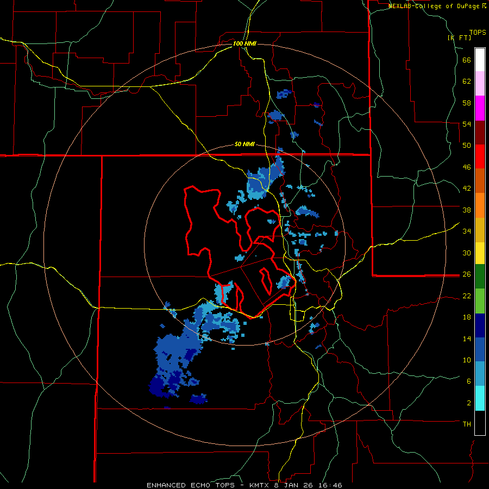Click the NEXLAB-College of DuPage credit text
Image resolution: width=489 pixels, height=489 pixels.
(437, 6)
